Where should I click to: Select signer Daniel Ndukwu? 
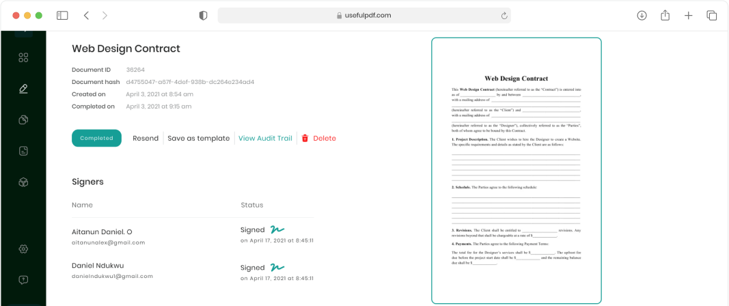click(98, 266)
